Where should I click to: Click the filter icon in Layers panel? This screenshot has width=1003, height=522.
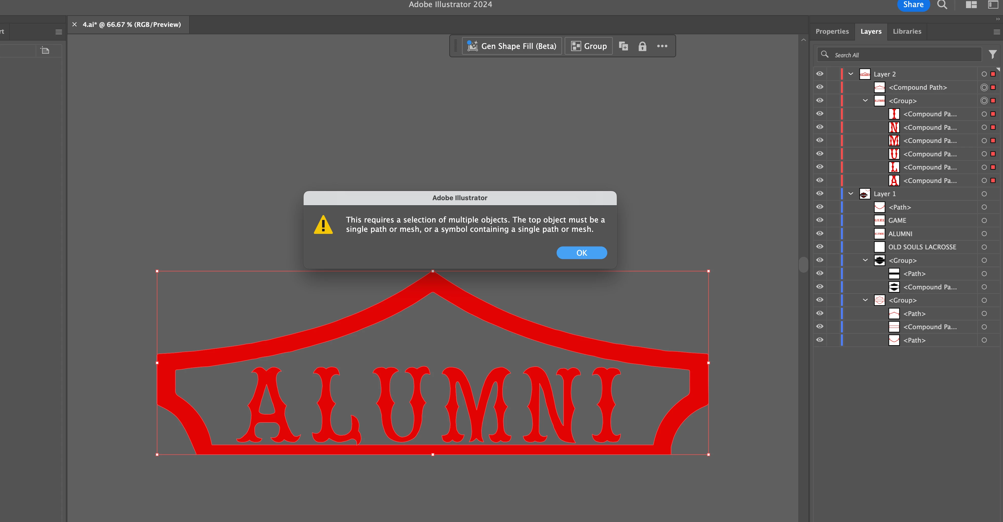[x=993, y=54]
